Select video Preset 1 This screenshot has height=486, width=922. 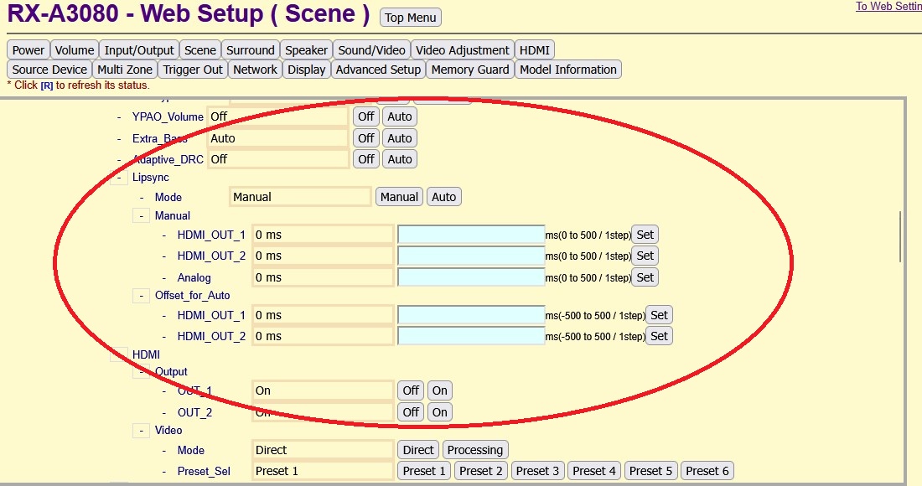tap(425, 471)
